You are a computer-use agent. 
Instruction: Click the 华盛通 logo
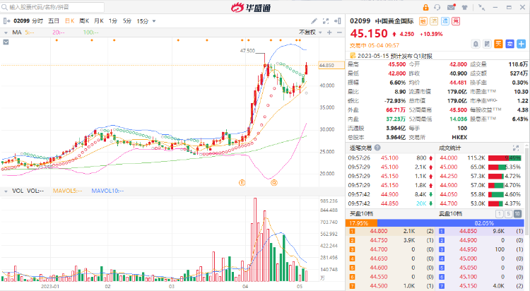[251, 7]
